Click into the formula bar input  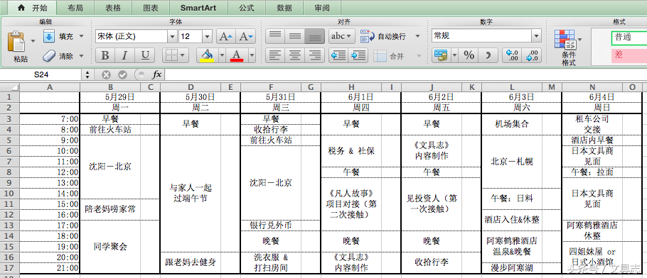[x=405, y=74]
